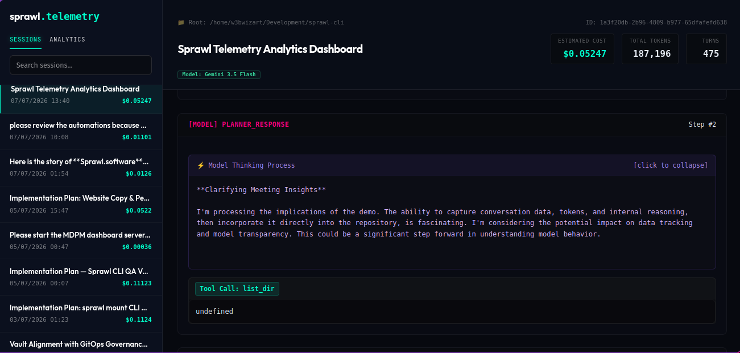Viewport: 740px width, 353px height.
Task: Focus the Search sessions input field
Action: 81,65
